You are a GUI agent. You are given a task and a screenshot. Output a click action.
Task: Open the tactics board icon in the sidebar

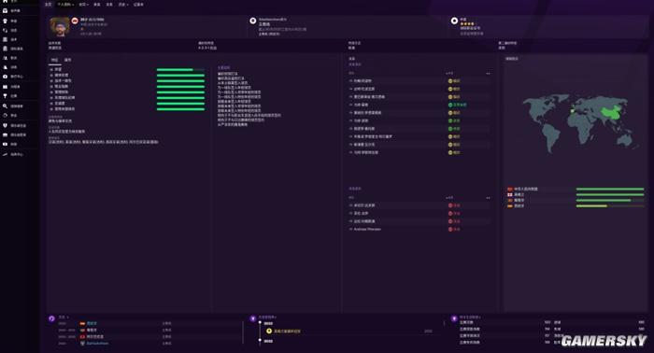[x=5, y=39]
